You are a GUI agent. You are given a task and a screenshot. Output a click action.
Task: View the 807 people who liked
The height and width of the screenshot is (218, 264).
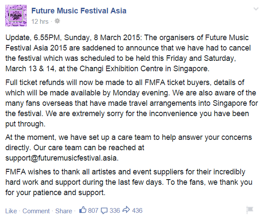(x=93, y=211)
